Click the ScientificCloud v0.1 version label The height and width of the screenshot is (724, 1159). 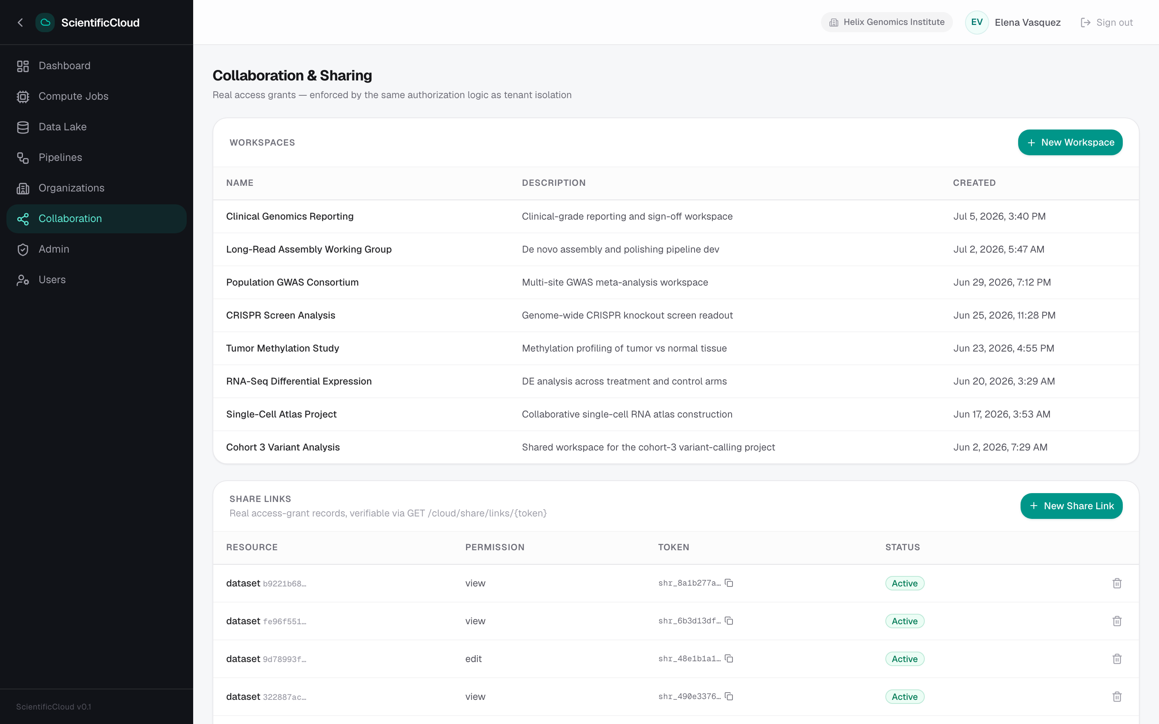click(x=54, y=707)
